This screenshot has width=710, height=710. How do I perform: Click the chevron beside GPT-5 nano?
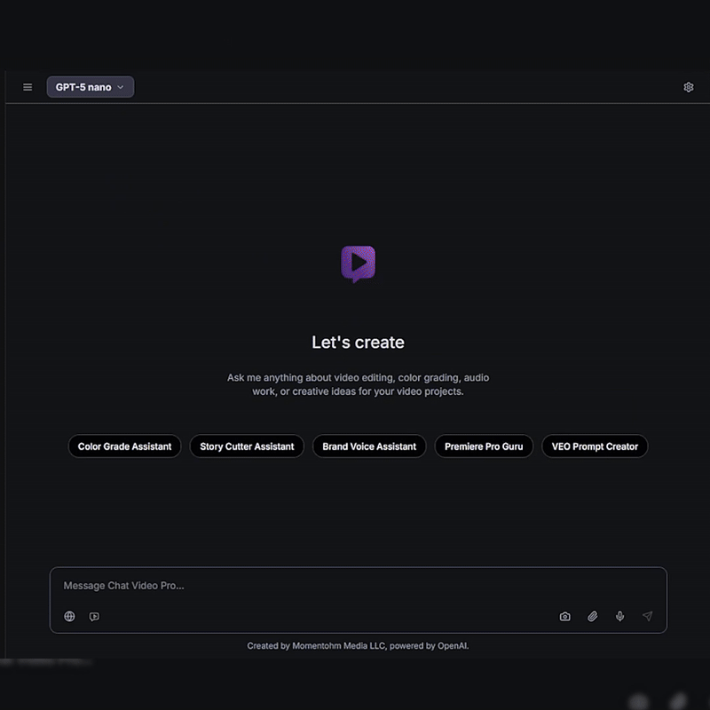pos(121,87)
